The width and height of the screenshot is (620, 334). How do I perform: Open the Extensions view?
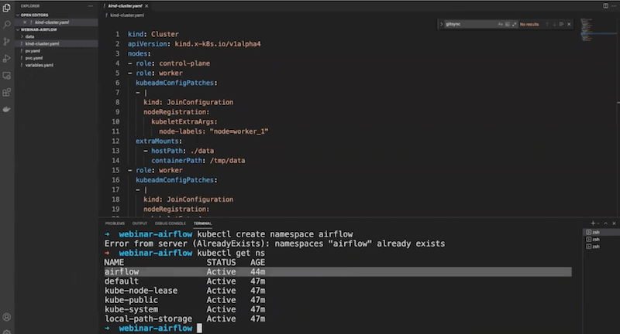point(7,92)
